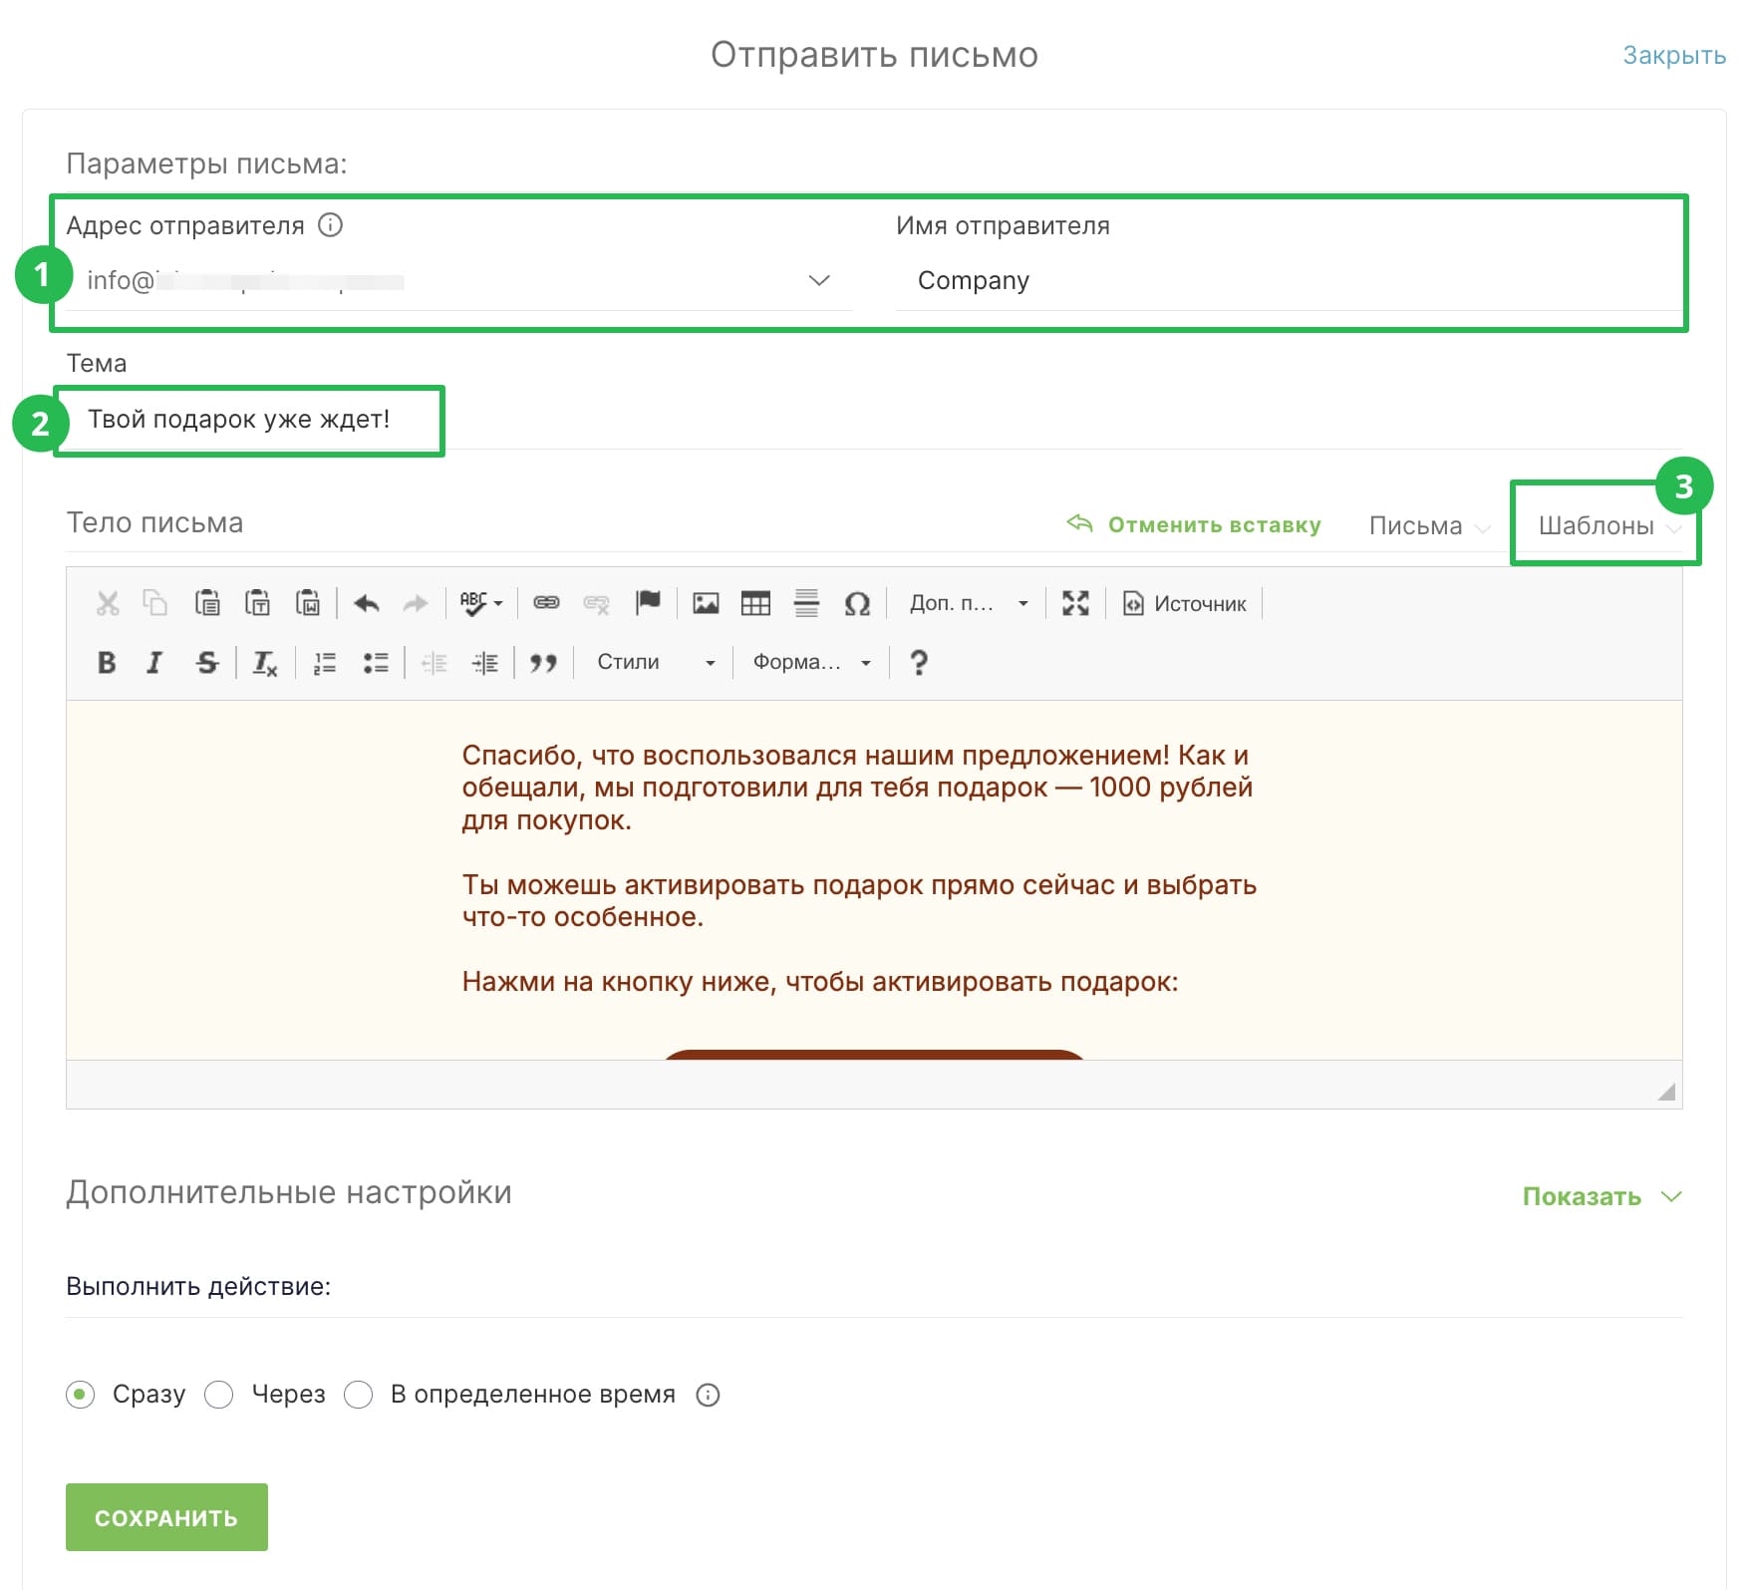Click the Decrease Indent icon
The image size is (1748, 1590).
[x=435, y=663]
